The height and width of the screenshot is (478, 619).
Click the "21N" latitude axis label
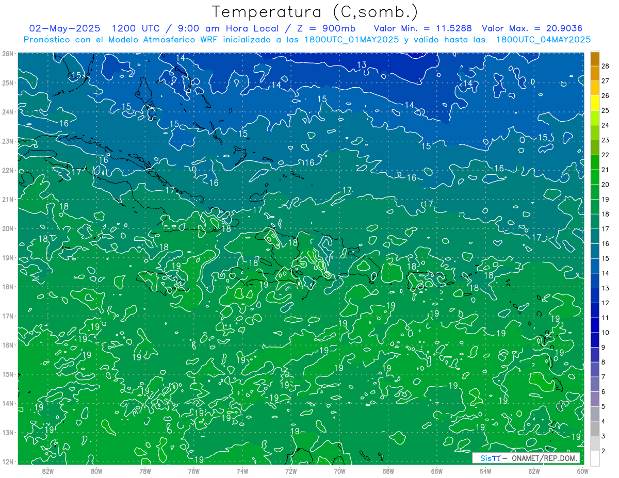pos(8,199)
